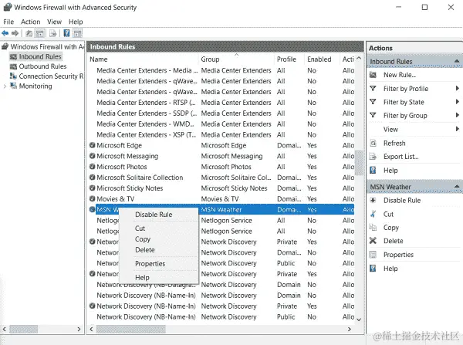Click Refresh in the Actions pane
This screenshot has width=463, height=345.
click(394, 144)
